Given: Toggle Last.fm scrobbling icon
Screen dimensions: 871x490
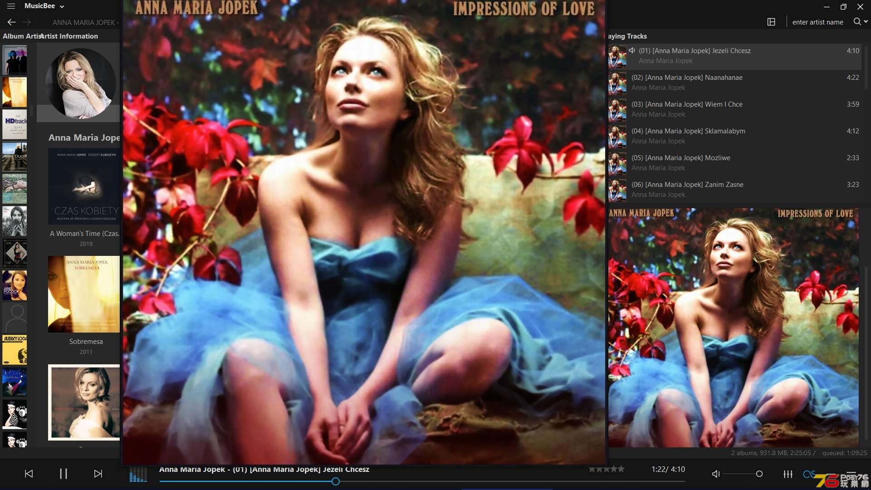Looking at the screenshot, I should click(809, 474).
